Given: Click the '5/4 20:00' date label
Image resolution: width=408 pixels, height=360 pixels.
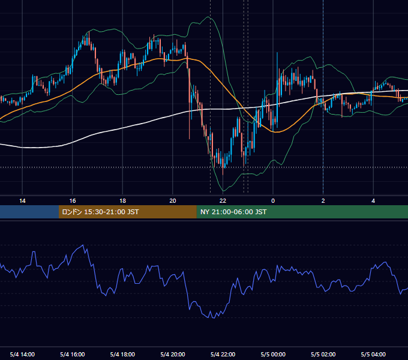Looking at the screenshot, I should coord(173,354).
